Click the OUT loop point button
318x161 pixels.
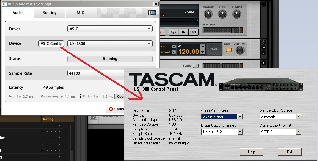pyautogui.click(x=193, y=32)
